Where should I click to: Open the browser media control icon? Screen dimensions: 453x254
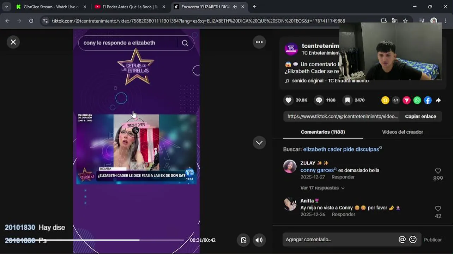(422, 21)
